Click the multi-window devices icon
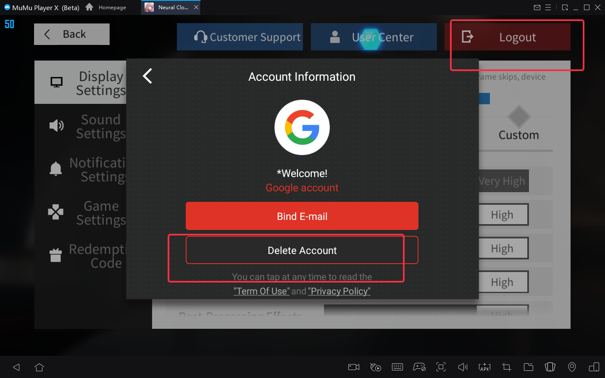Screen dimensions: 605x378 click(594, 367)
